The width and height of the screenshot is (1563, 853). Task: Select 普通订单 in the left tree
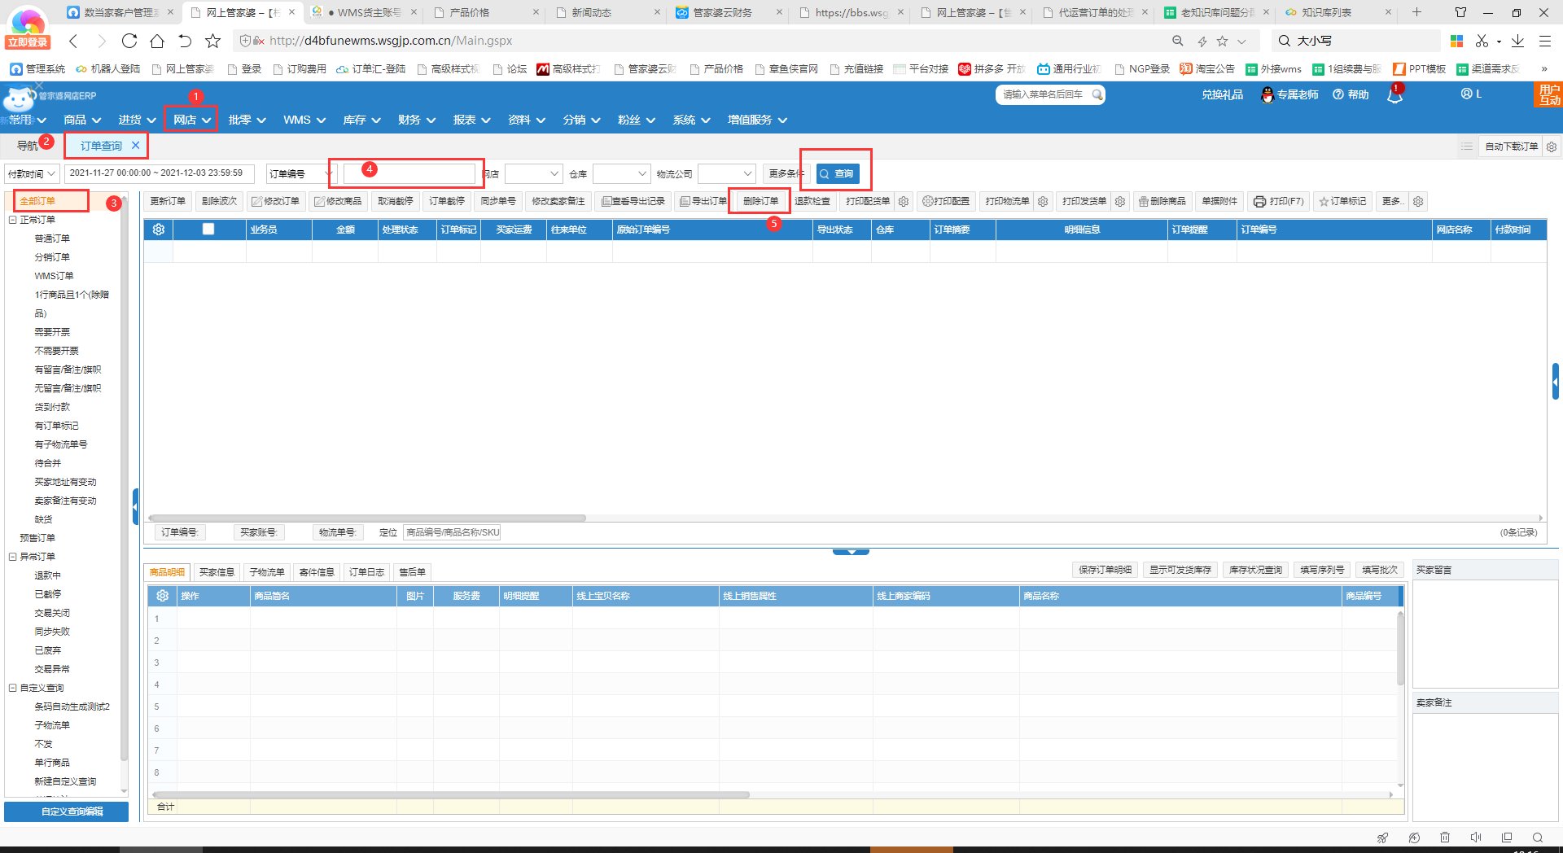(52, 238)
